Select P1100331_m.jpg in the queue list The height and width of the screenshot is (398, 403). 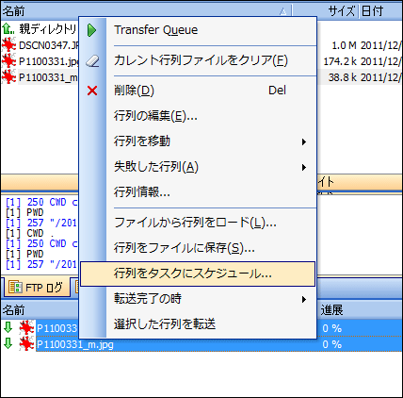coord(74,344)
